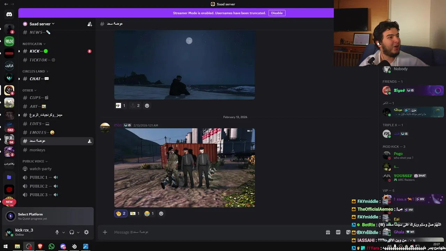Open headphones output options arrow
This screenshot has height=251, width=446.
[x=78, y=232]
